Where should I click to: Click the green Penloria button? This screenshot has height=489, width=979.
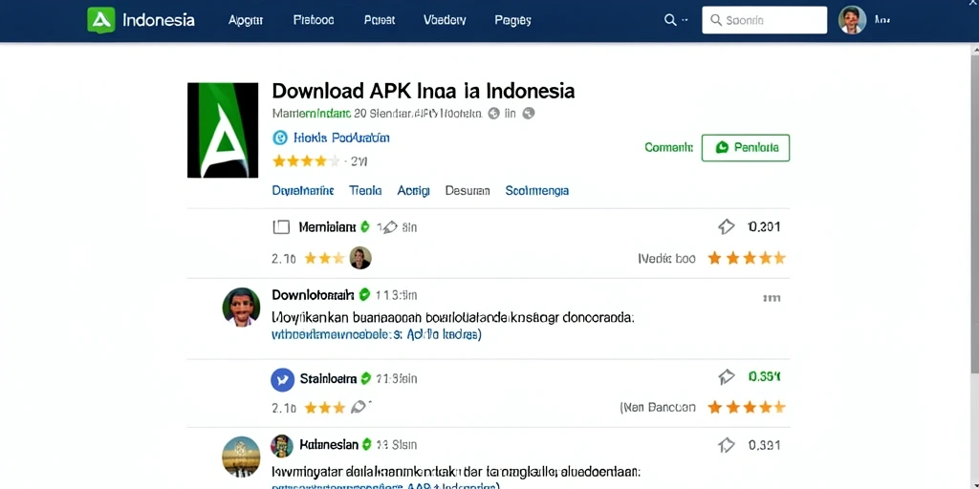click(746, 148)
